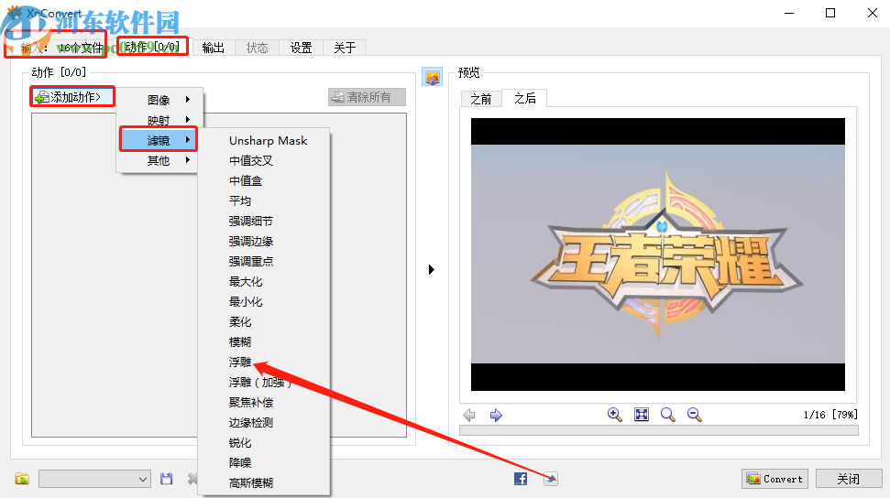Choose the 浮雕（加强）filter

pos(260,383)
